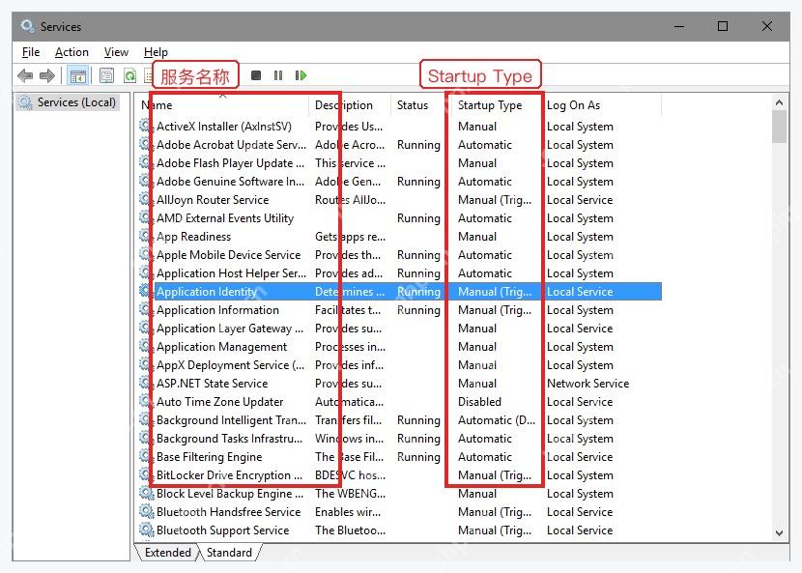The width and height of the screenshot is (802, 573).
Task: Click 'The WBENG...' description cell
Action: 350,494
